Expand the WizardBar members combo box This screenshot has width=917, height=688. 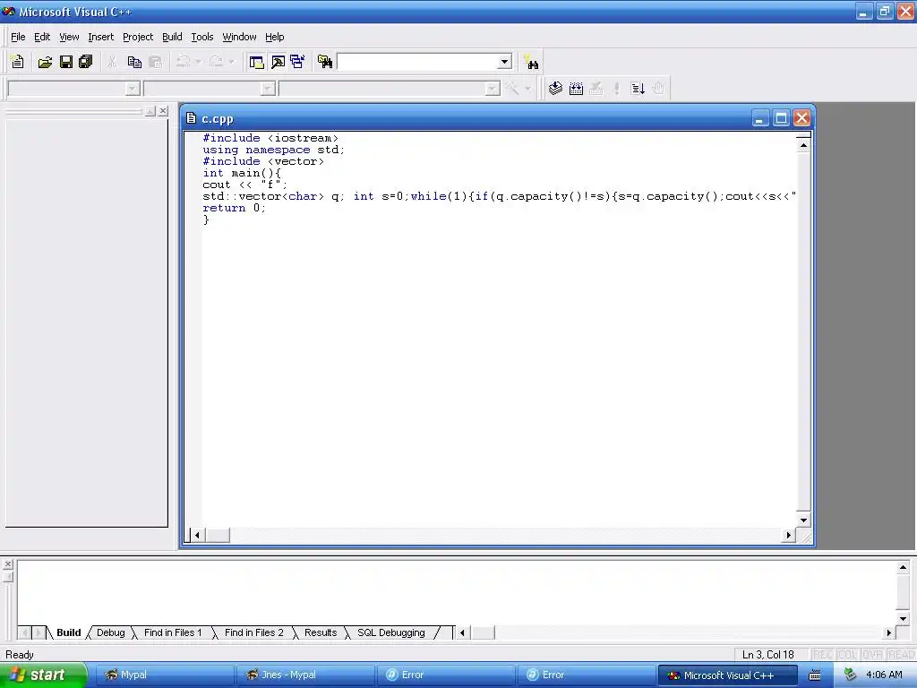click(493, 89)
